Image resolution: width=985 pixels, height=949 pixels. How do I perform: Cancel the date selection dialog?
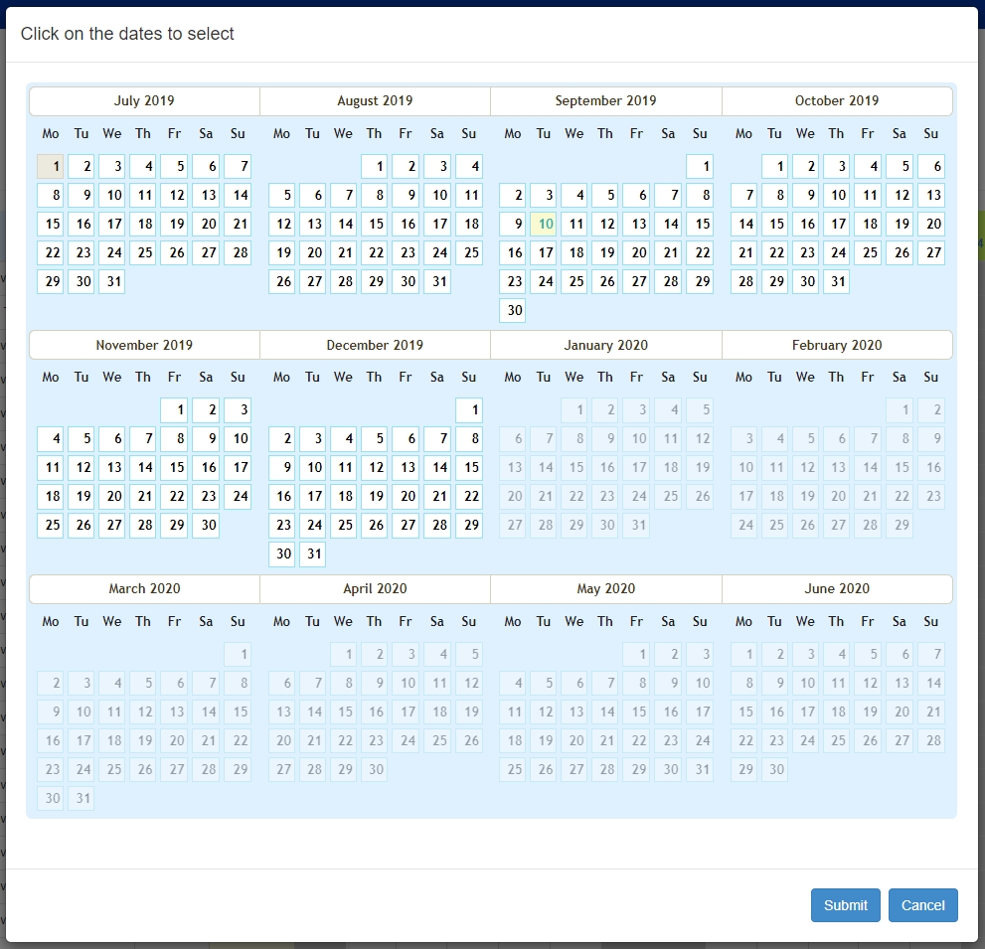(922, 905)
